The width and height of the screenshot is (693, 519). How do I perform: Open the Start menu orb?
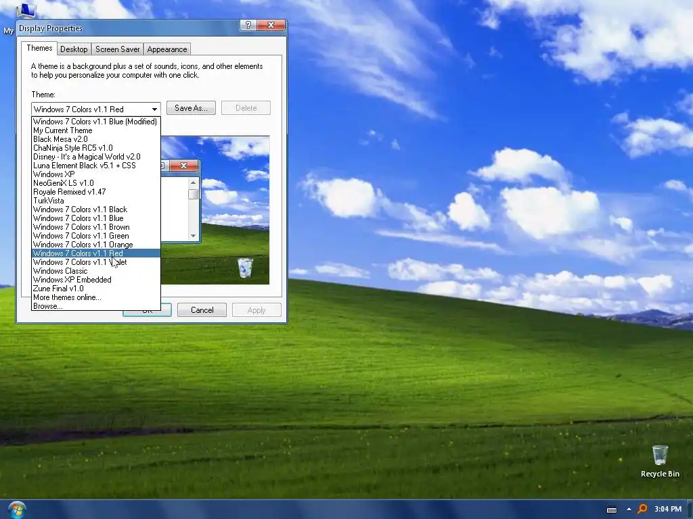[17, 510]
